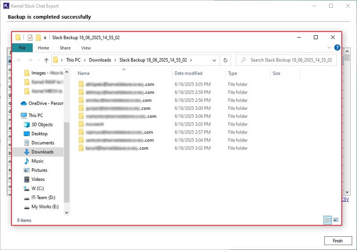357x250 pixels.
Task: Click Kernel window list scroll up arrow
Action: (x=347, y=51)
